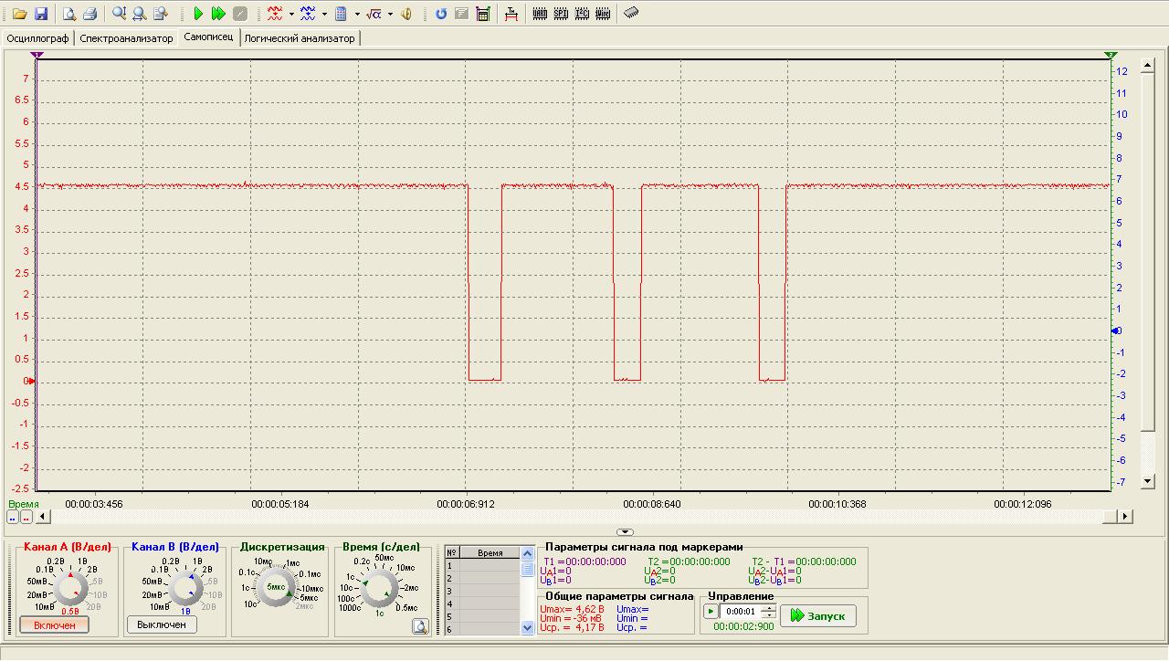
Task: Click the zoom-to-selection magnifier icon
Action: click(161, 14)
